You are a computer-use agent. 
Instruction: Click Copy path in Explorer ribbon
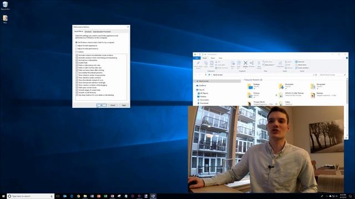(x=220, y=65)
